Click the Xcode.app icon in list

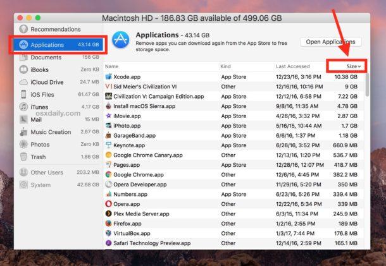(x=109, y=76)
